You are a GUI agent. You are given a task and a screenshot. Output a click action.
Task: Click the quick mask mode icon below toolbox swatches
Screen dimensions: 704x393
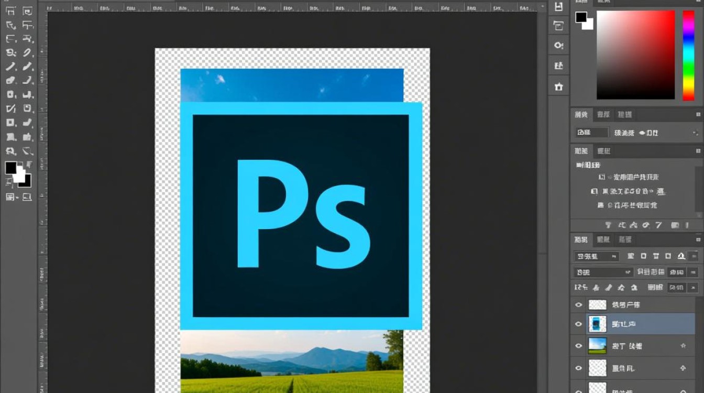11,197
